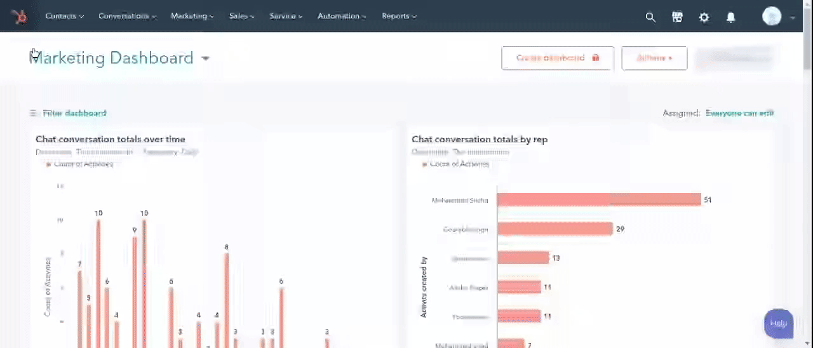
Task: Expand the account menu caret beside avatar
Action: pyautogui.click(x=793, y=18)
